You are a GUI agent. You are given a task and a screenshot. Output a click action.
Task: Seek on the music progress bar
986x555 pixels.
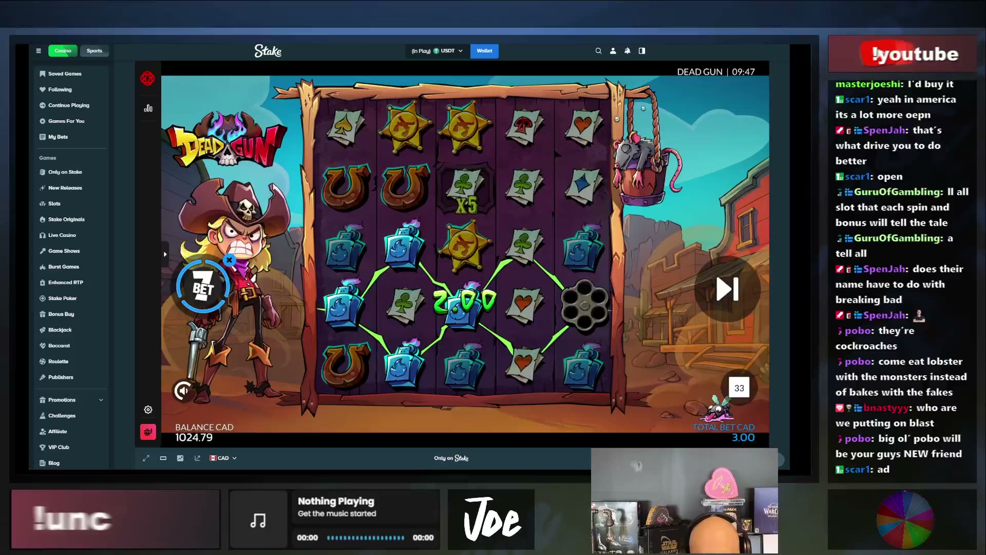pos(366,538)
